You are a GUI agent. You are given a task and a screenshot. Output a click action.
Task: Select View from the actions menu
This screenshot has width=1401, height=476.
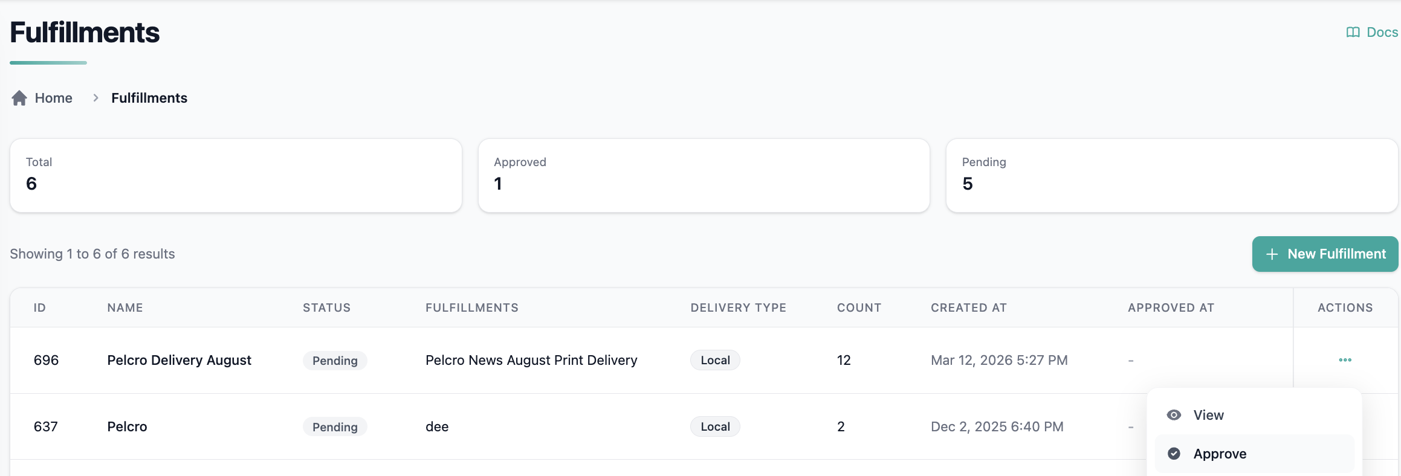pyautogui.click(x=1208, y=415)
